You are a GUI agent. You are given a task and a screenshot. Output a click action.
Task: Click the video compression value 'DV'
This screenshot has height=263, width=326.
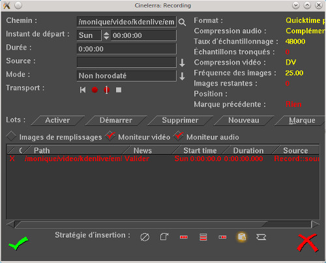pyautogui.click(x=291, y=63)
